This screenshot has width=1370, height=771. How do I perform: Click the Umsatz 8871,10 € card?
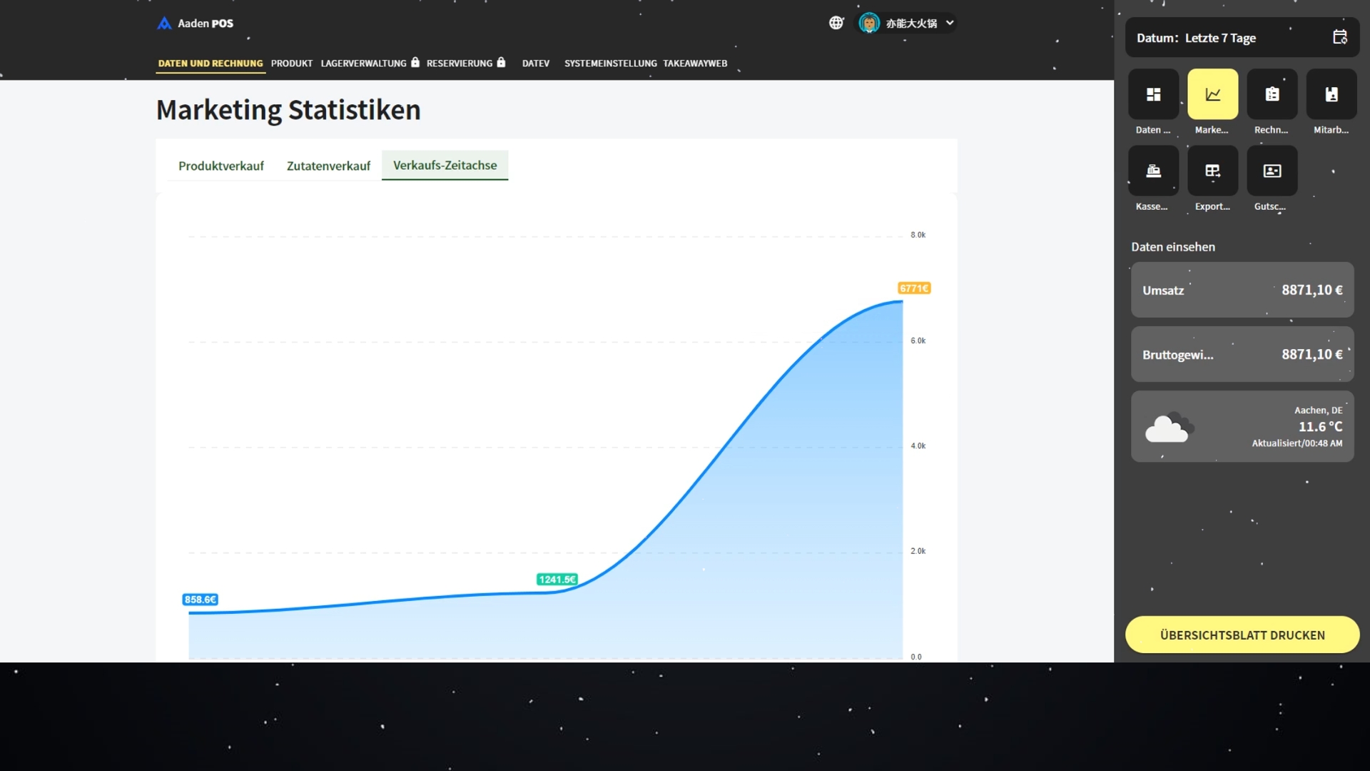1242,290
